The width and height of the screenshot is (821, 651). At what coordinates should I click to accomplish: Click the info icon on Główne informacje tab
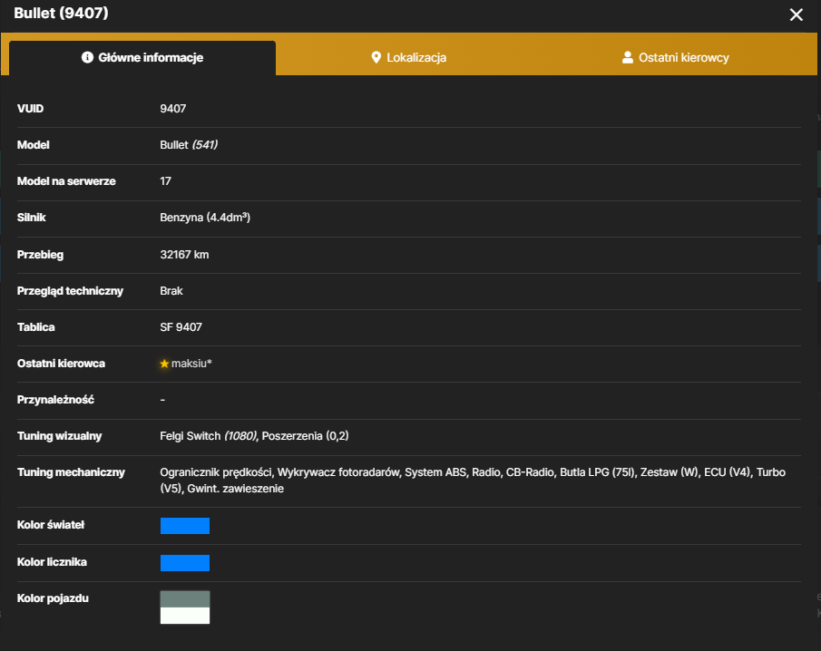(87, 57)
